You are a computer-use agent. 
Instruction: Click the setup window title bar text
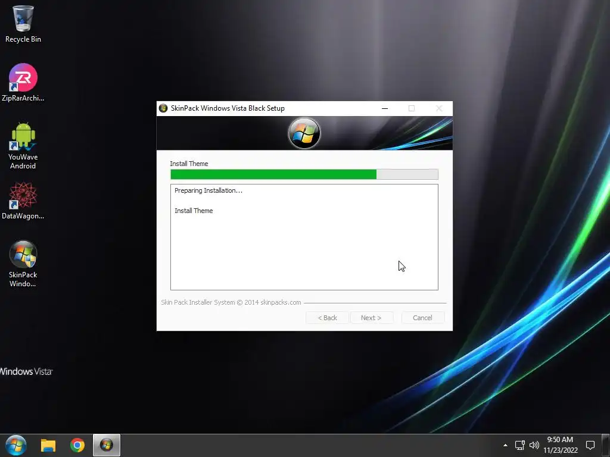coord(228,108)
